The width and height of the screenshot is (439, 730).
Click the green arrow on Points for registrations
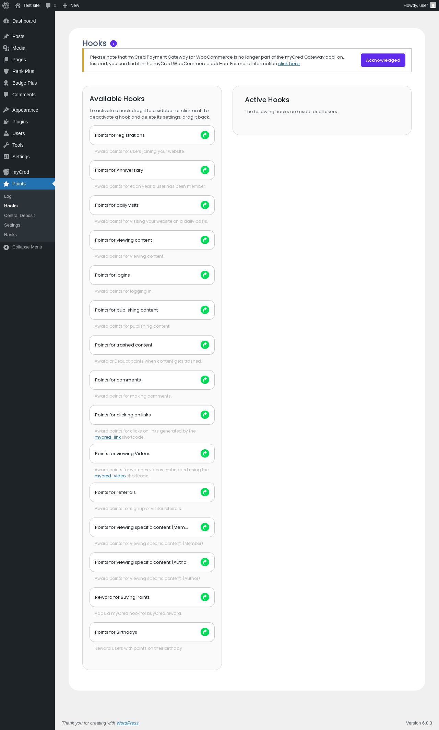tap(205, 135)
